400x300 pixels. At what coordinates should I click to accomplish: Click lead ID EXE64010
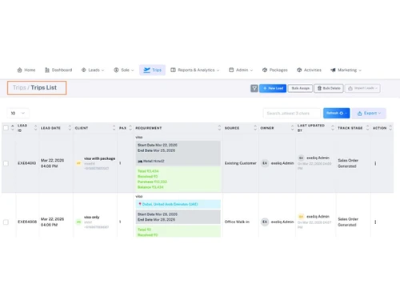click(x=26, y=163)
